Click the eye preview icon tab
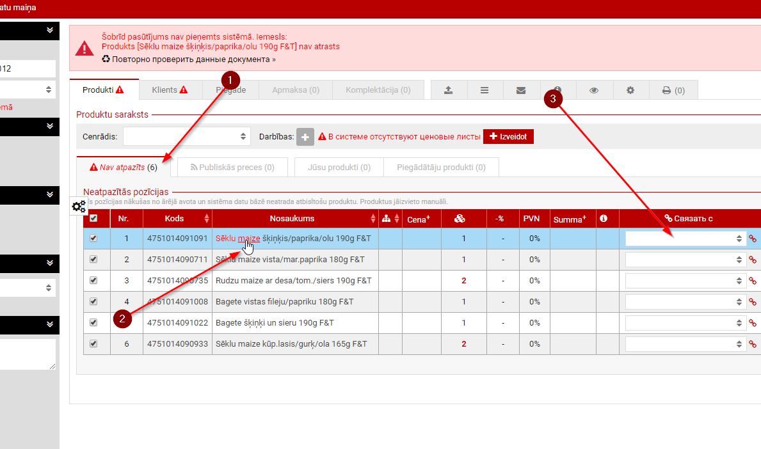 594,90
